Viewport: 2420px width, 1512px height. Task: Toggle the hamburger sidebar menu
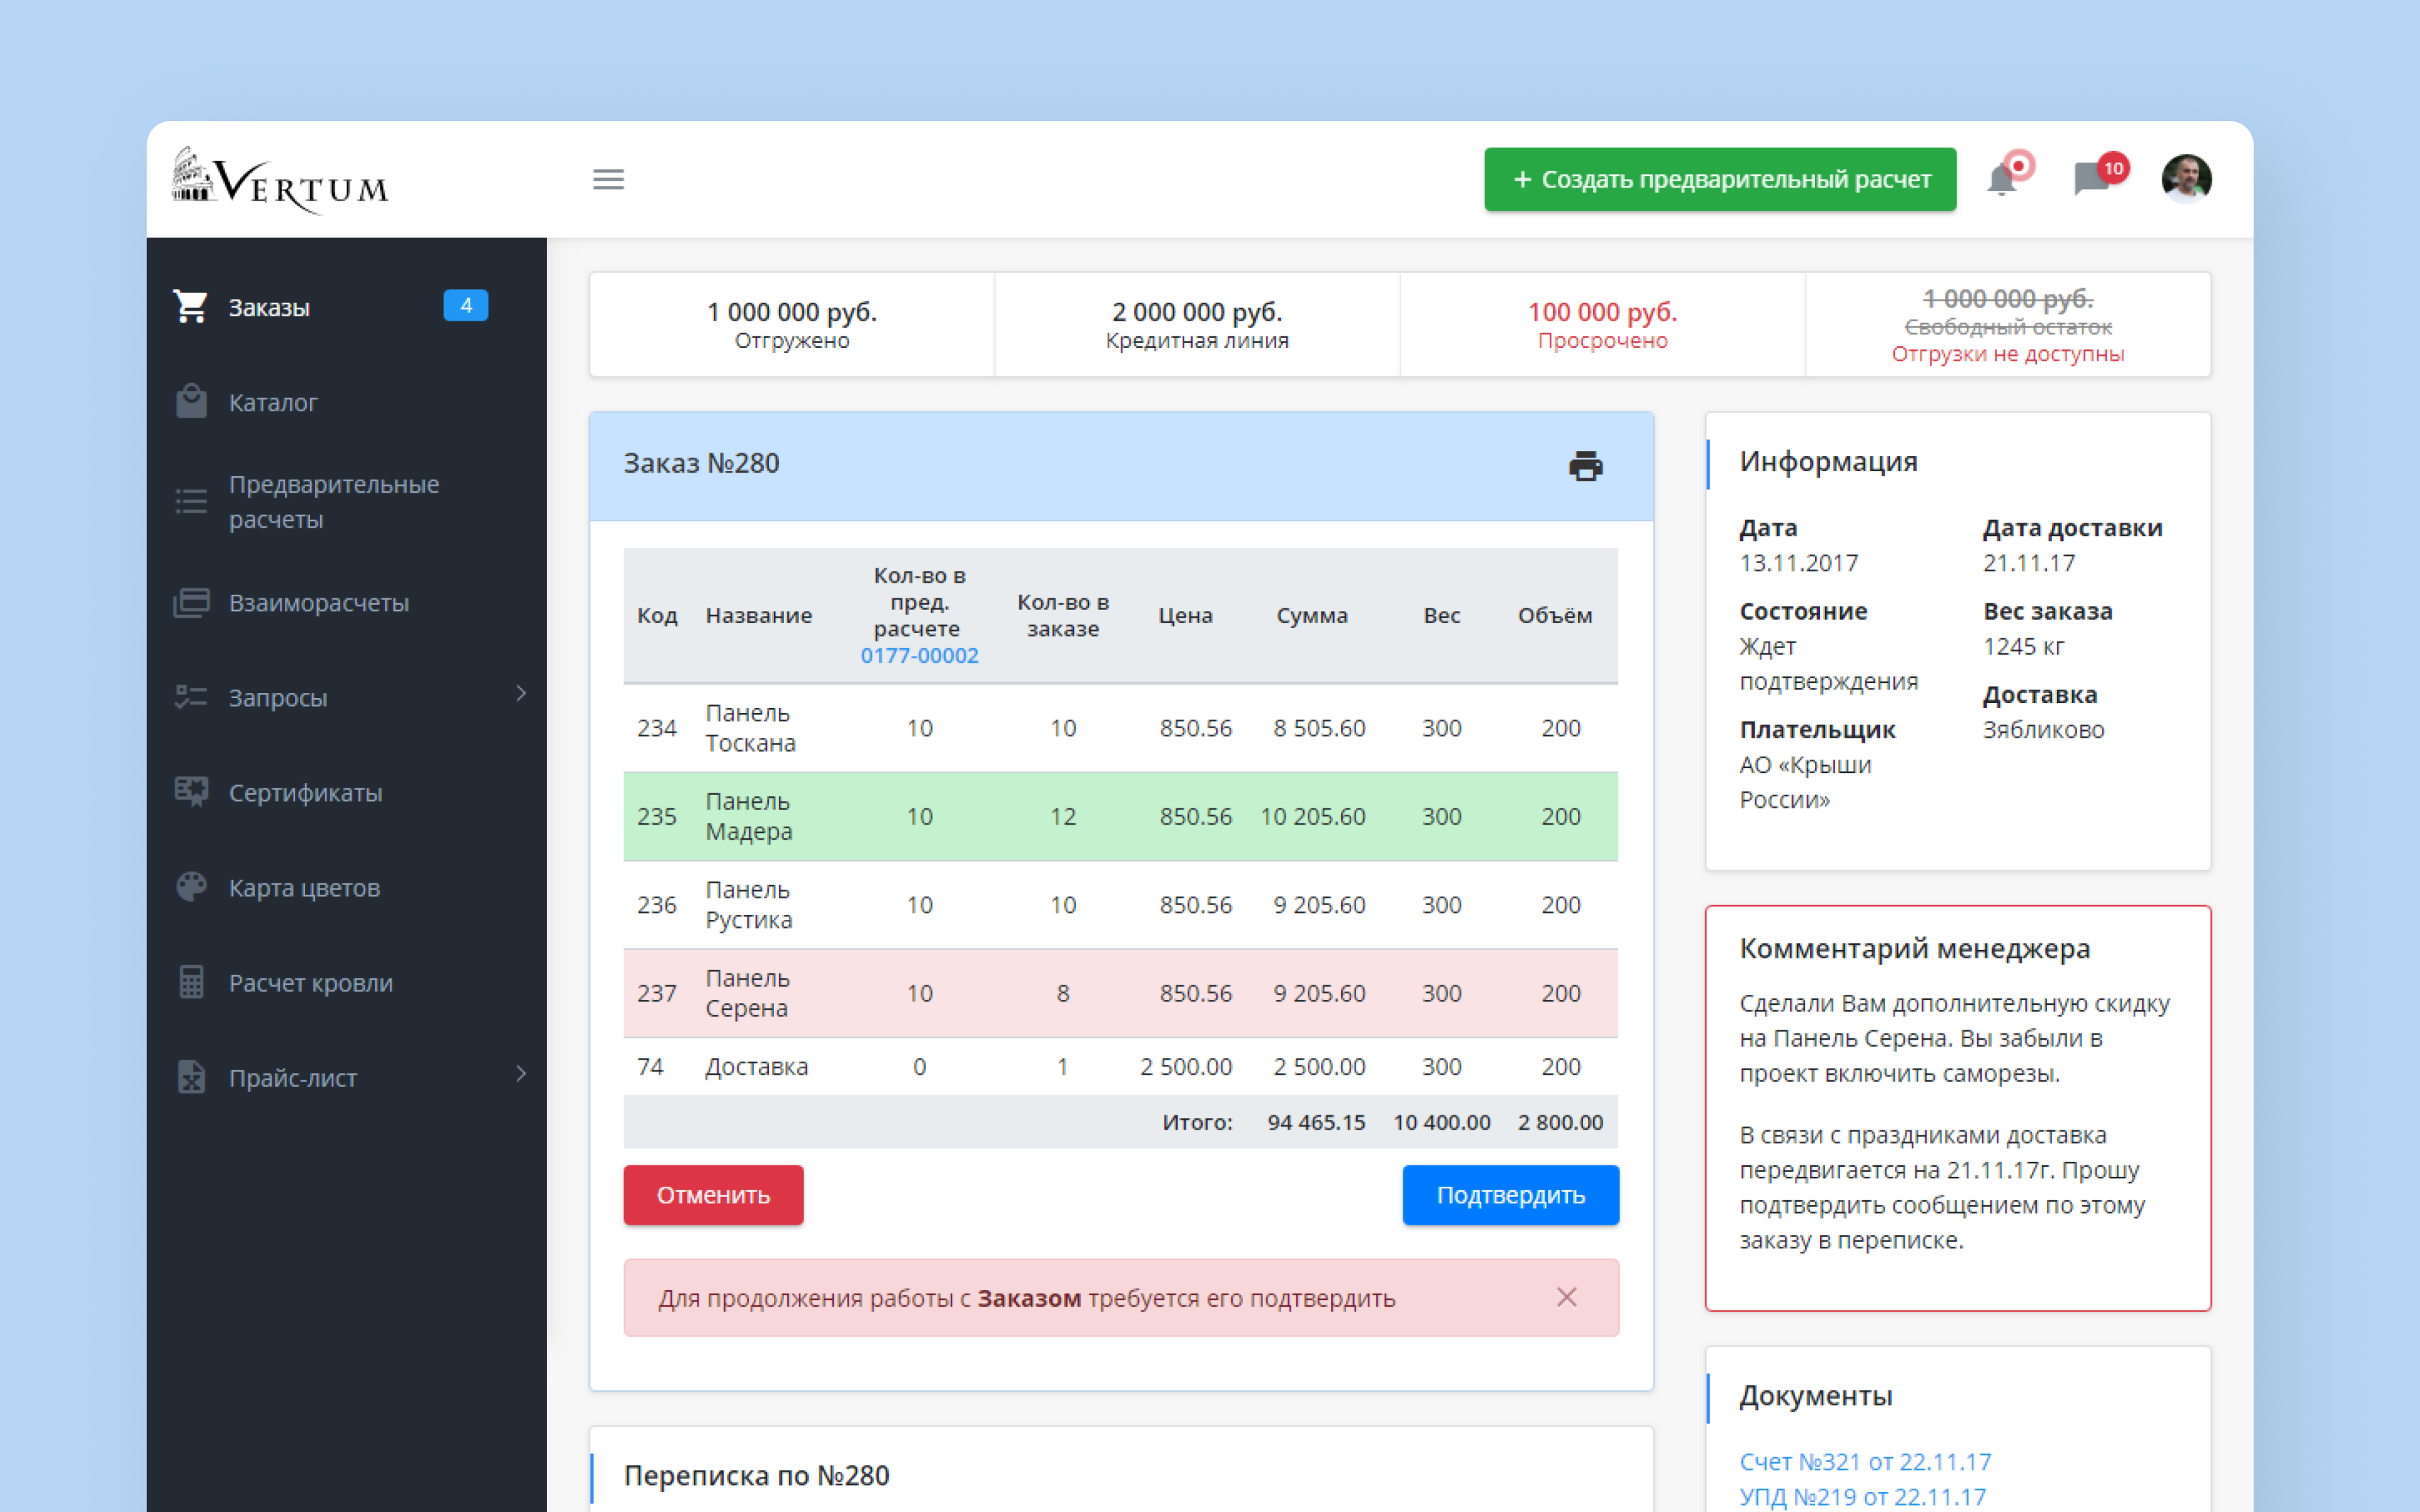(x=608, y=179)
